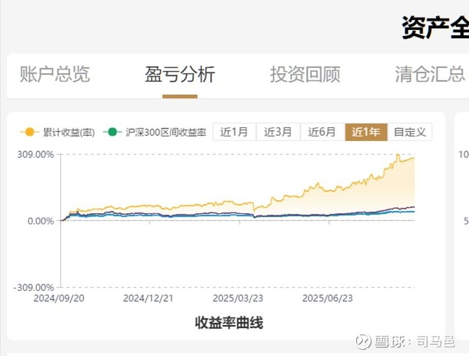469x356 pixels.
Task: Choose the 近1年 range button
Action: [x=366, y=132]
